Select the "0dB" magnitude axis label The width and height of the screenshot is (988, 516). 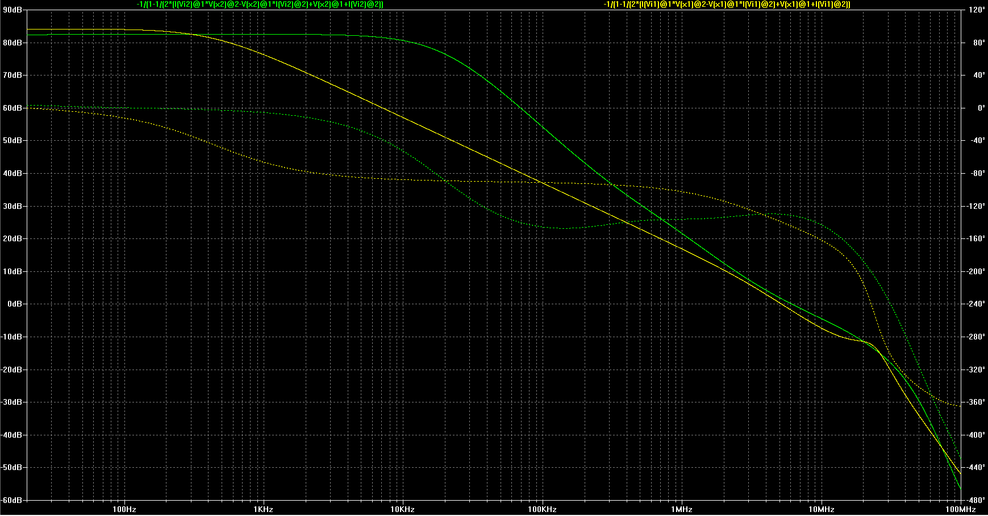pos(14,304)
